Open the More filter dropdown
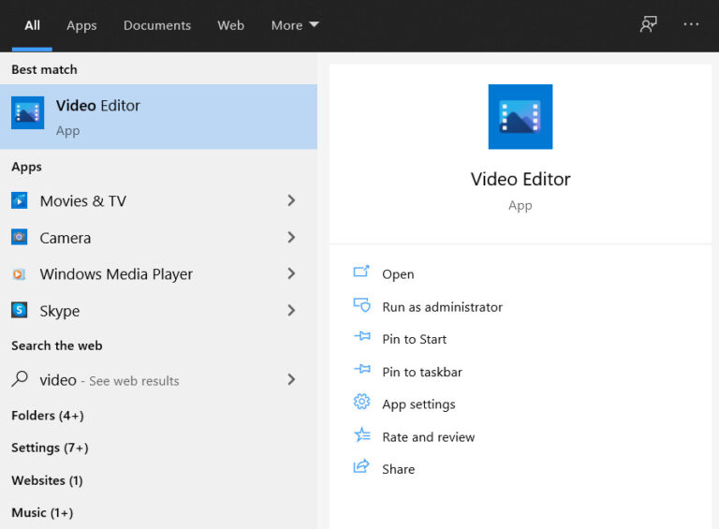The height and width of the screenshot is (529, 719). click(x=295, y=25)
